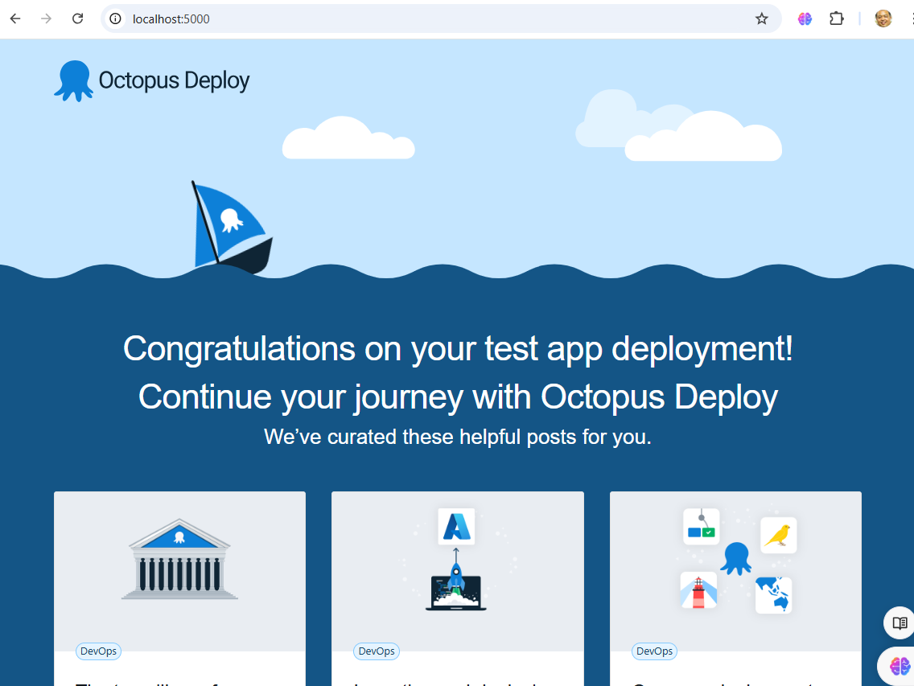Open the post with the bank building image
The width and height of the screenshot is (914, 686).
click(x=179, y=559)
